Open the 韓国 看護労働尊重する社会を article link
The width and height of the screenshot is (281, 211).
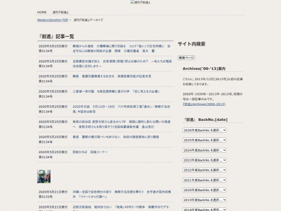coord(112,76)
